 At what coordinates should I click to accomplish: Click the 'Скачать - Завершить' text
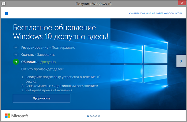(x=38, y=55)
